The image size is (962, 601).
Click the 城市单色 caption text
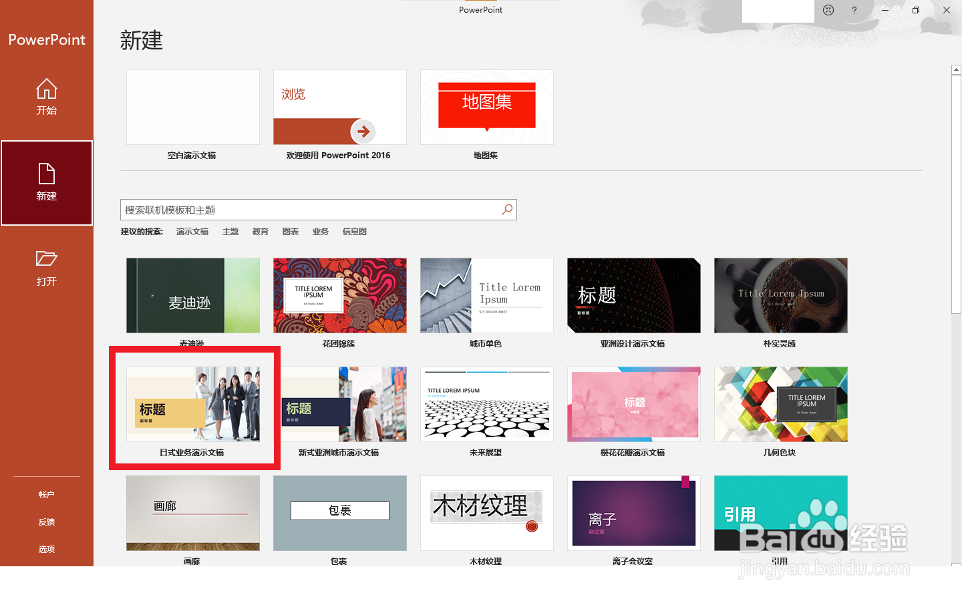(x=486, y=344)
